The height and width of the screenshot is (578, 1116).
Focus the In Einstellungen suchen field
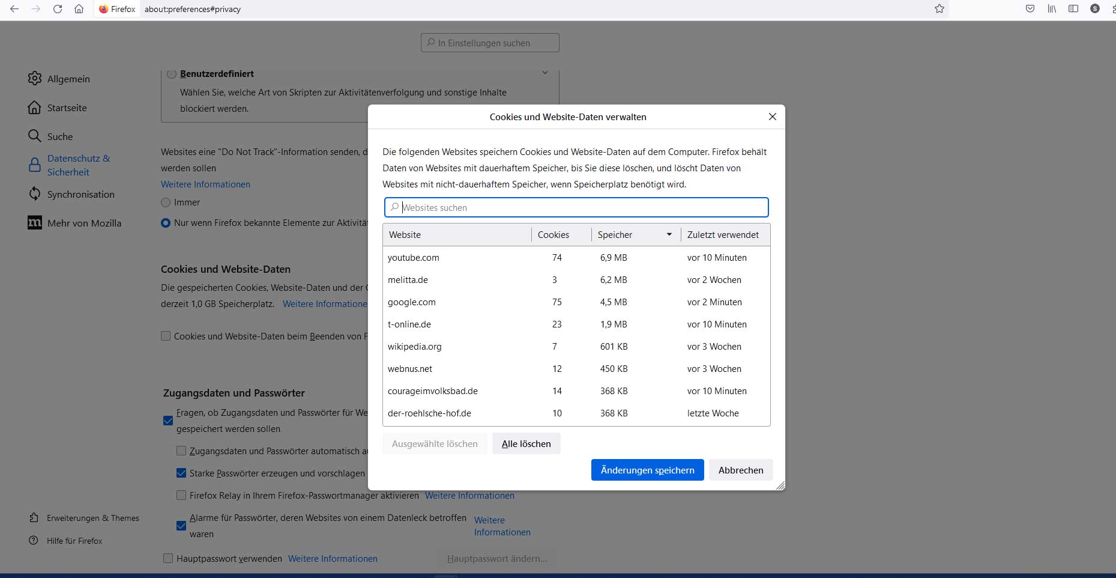point(490,43)
